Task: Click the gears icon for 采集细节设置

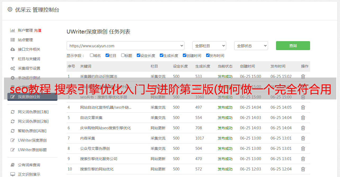Action: pyautogui.click(x=12, y=68)
